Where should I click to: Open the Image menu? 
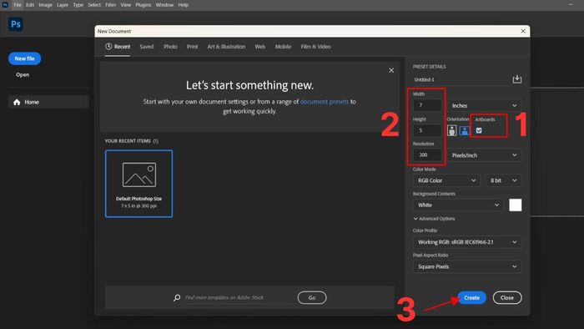coord(45,5)
